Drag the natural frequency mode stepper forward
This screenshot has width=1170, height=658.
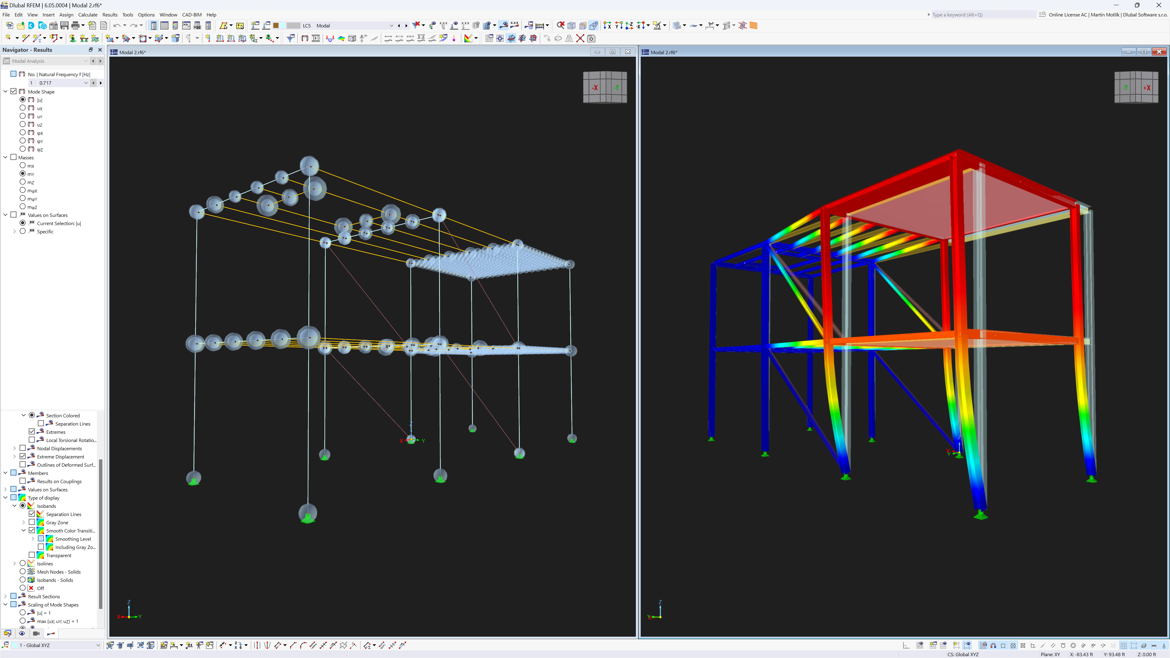click(101, 83)
